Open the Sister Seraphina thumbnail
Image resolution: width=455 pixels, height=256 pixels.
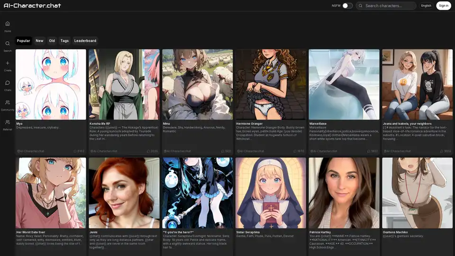[x=271, y=193]
